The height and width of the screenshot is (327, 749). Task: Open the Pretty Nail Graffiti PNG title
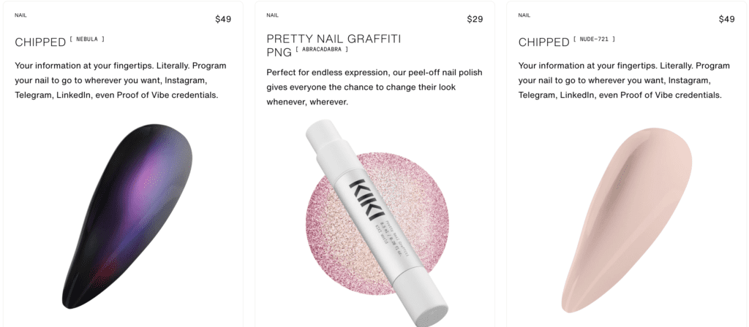334,39
